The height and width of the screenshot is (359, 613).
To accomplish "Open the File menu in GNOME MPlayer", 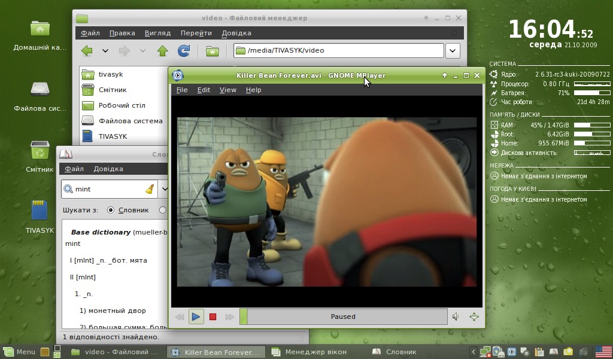I will (x=182, y=90).
